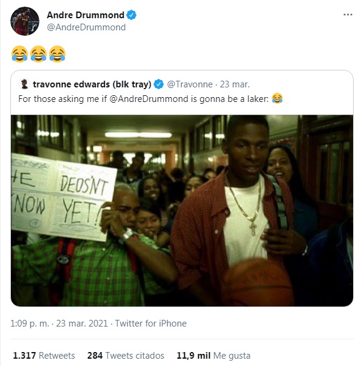361x366 pixels.
Task: Click @AndreDrummond mention in quoted tweet text
Action: tap(149, 99)
